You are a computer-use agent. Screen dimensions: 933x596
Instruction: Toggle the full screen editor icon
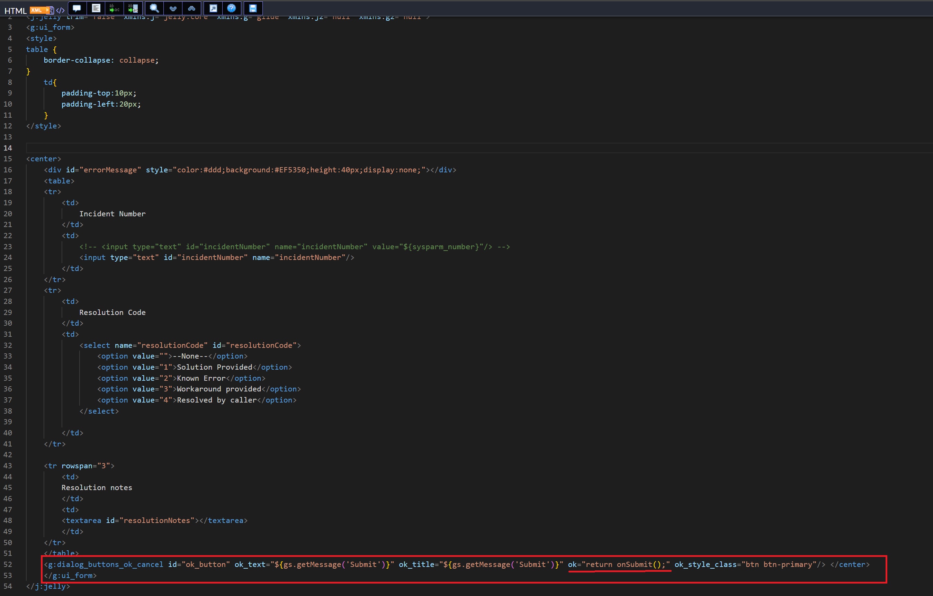point(213,8)
